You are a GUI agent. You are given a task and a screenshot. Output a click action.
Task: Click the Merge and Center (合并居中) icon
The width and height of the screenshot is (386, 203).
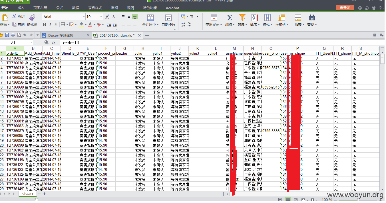click(x=150, y=17)
